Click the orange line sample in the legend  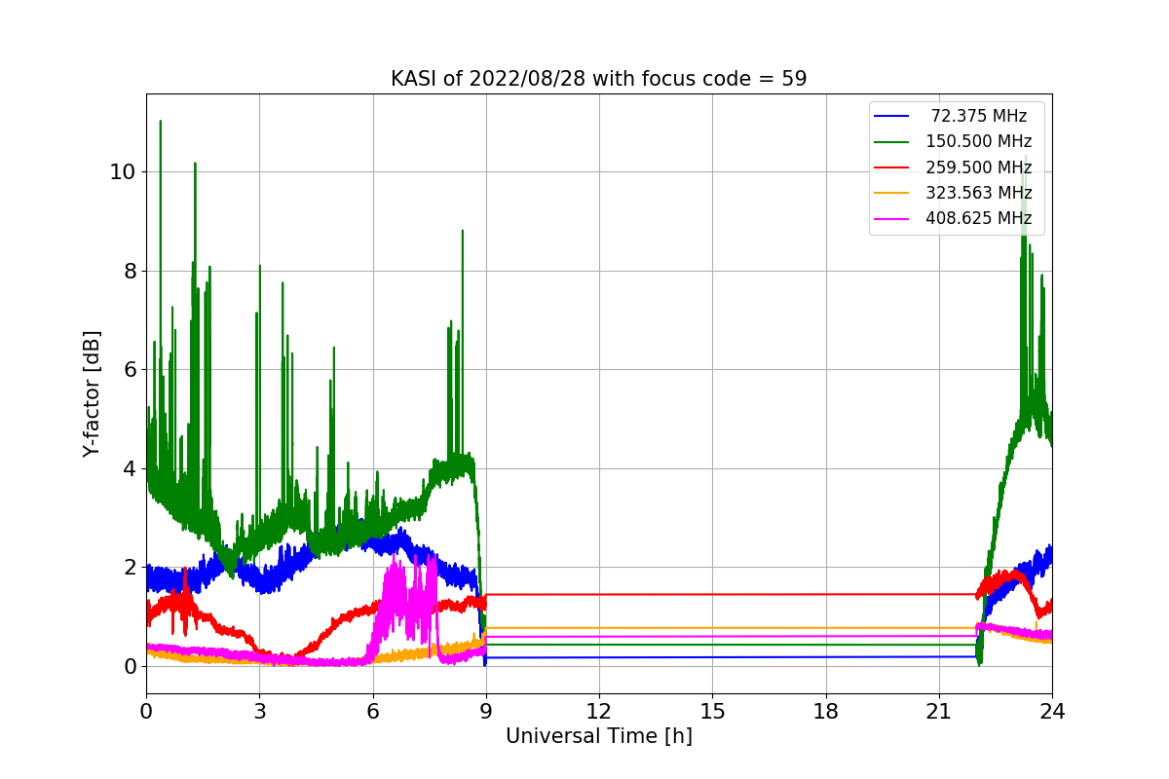891,193
